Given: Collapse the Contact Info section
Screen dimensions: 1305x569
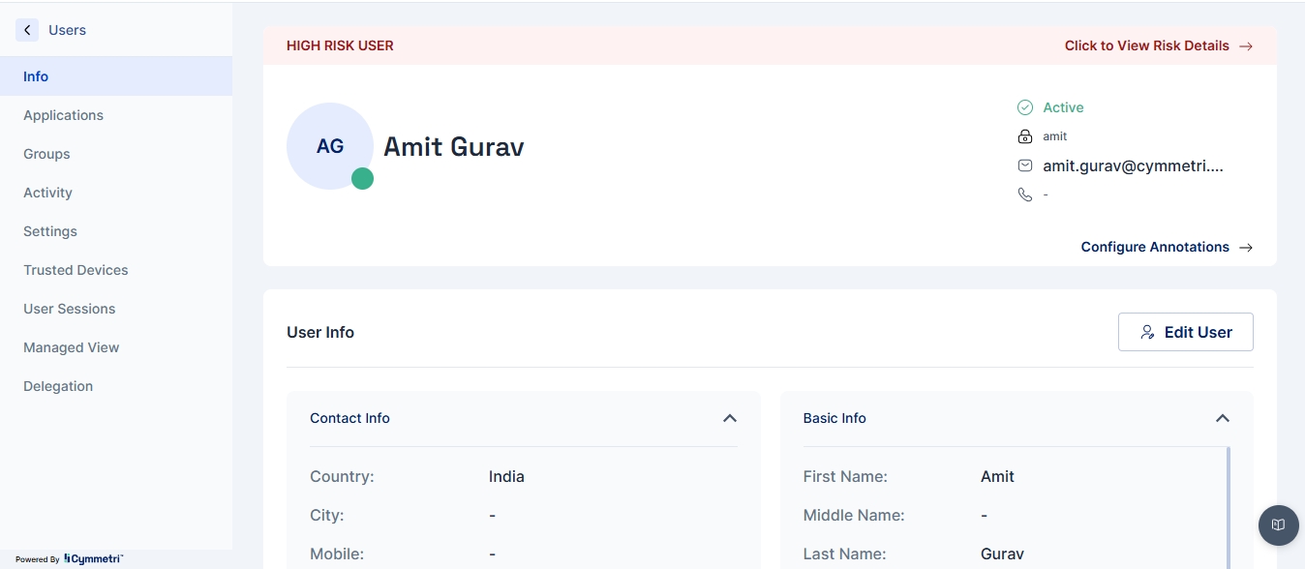Looking at the screenshot, I should pyautogui.click(x=730, y=418).
